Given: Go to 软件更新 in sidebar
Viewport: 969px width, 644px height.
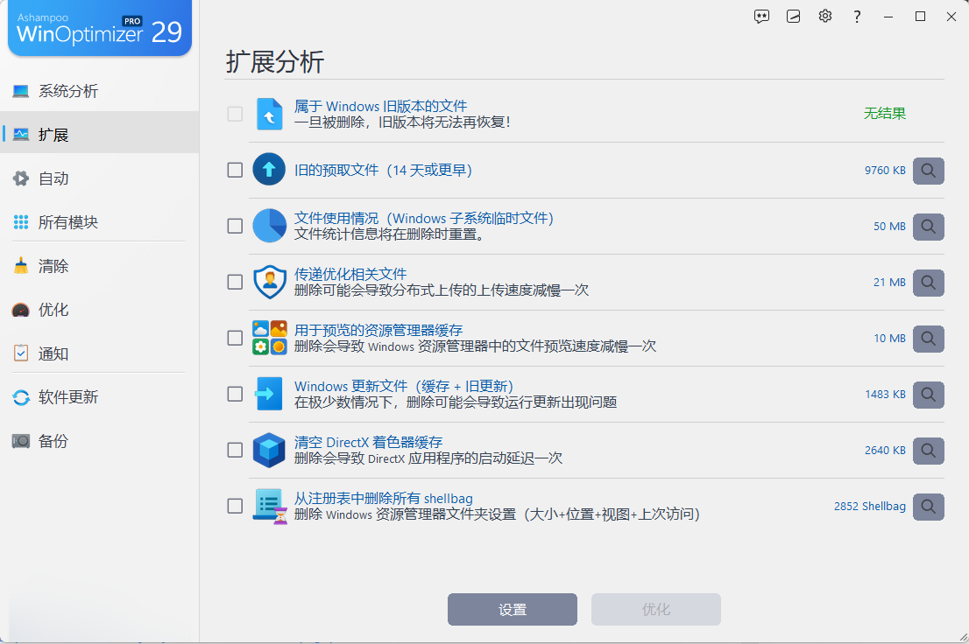Looking at the screenshot, I should (100, 397).
